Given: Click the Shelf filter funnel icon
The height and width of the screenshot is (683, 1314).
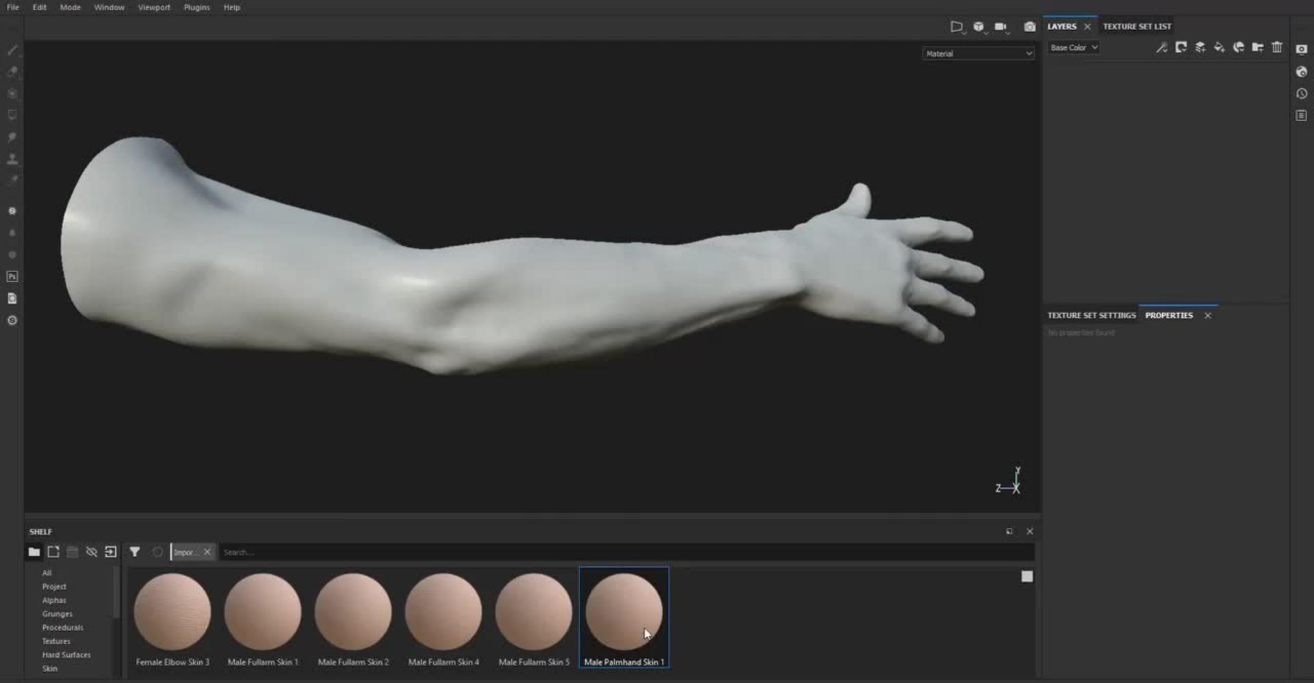Looking at the screenshot, I should (x=135, y=552).
